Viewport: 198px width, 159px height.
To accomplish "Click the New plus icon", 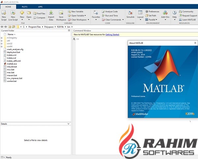I will [x=22, y=13].
